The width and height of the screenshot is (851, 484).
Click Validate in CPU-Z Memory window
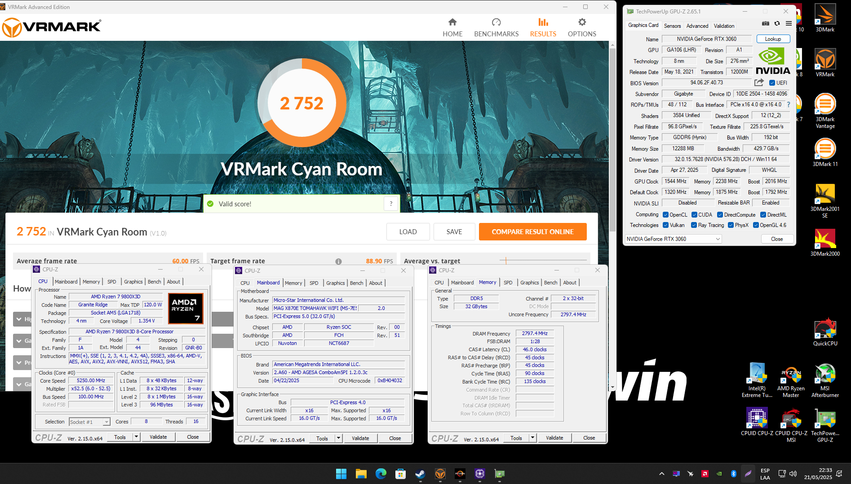coord(554,438)
